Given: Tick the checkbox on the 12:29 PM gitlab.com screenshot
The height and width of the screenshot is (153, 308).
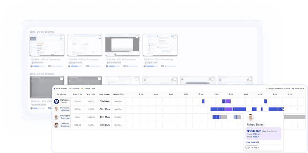Looking at the screenshot, I should (x=62, y=37).
